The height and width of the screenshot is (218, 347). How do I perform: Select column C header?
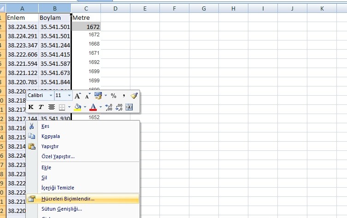pyautogui.click(x=86, y=8)
